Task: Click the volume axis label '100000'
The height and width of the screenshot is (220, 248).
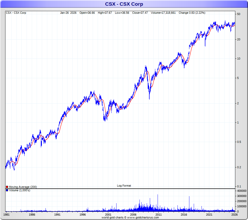Action: [242, 206]
